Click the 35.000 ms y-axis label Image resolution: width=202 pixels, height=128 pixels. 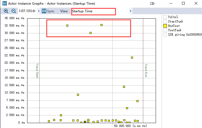tap(14, 18)
